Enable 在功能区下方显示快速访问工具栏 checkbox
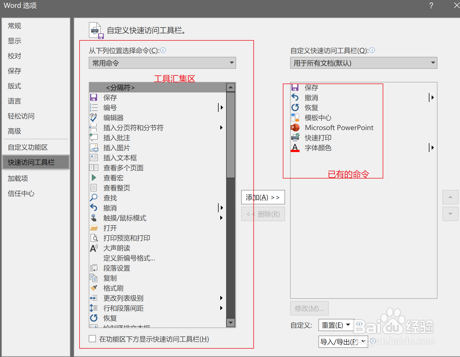The height and width of the screenshot is (357, 460). 92,339
